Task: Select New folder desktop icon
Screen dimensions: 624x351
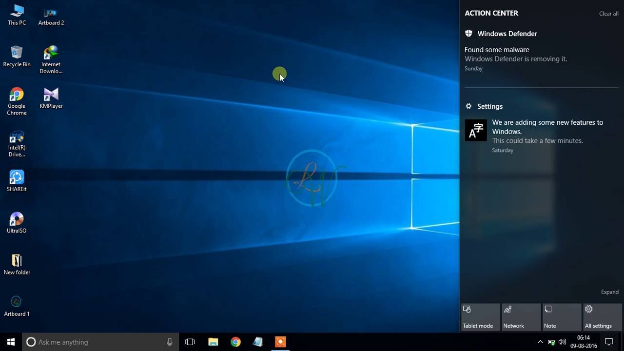Action: [x=17, y=264]
